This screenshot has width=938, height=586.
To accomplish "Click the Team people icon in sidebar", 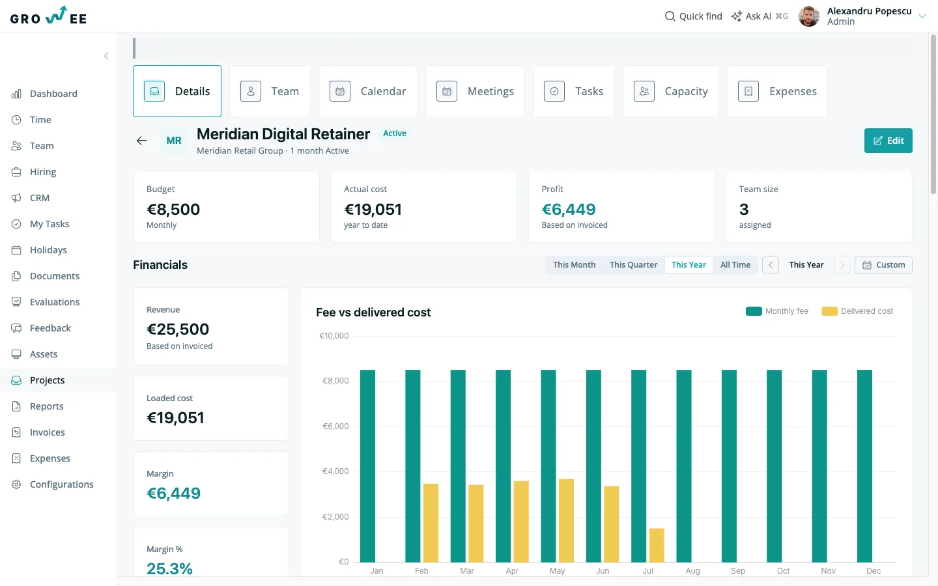I will click(x=16, y=146).
